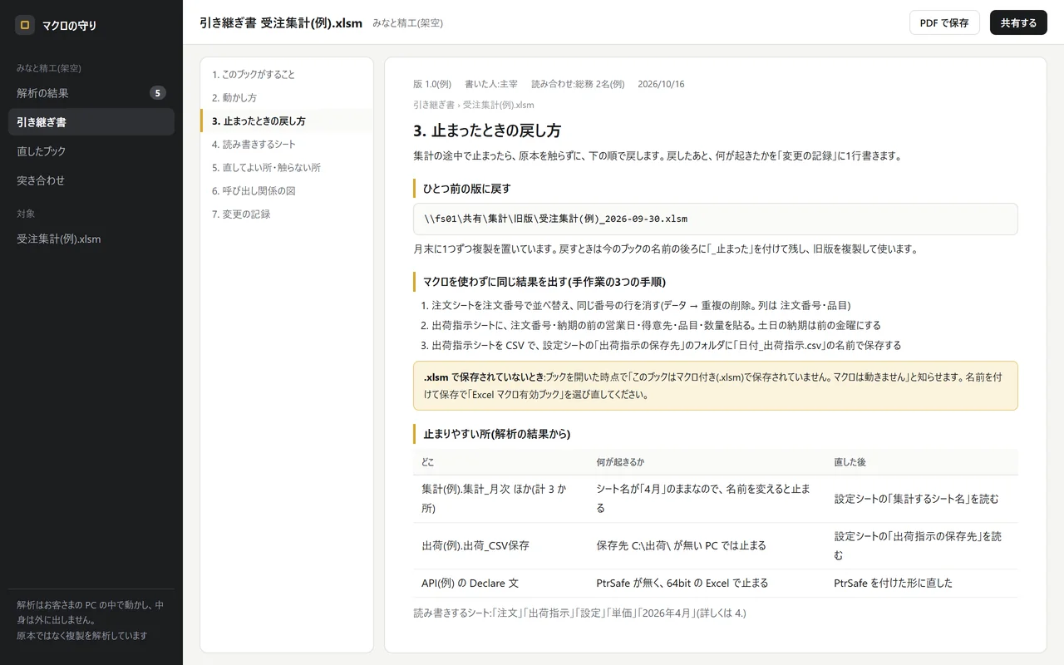Click the PDF で保存 button
The height and width of the screenshot is (665, 1064).
(x=944, y=22)
